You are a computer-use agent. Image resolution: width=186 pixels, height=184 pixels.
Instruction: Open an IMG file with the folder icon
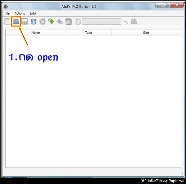(16, 21)
